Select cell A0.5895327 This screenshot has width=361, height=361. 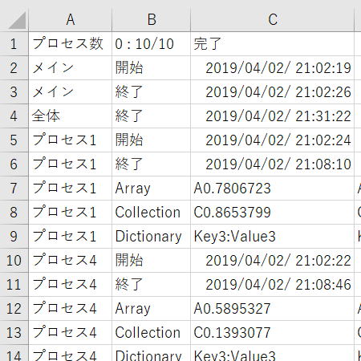click(273, 309)
